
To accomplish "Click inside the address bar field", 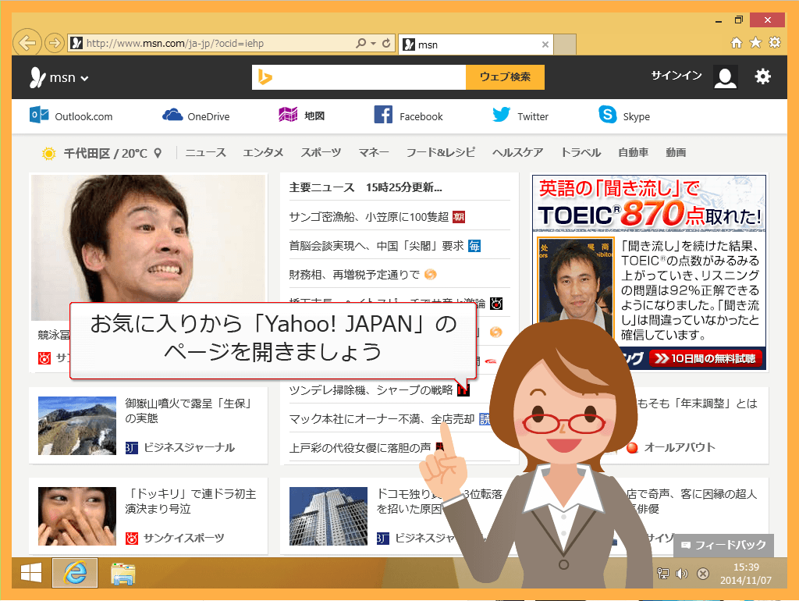I will (x=195, y=44).
